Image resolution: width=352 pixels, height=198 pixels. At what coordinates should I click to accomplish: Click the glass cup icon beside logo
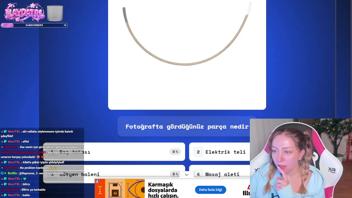(x=55, y=13)
